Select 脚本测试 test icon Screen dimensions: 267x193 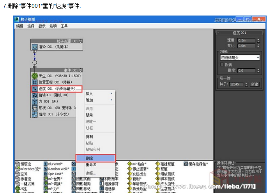click(158, 179)
